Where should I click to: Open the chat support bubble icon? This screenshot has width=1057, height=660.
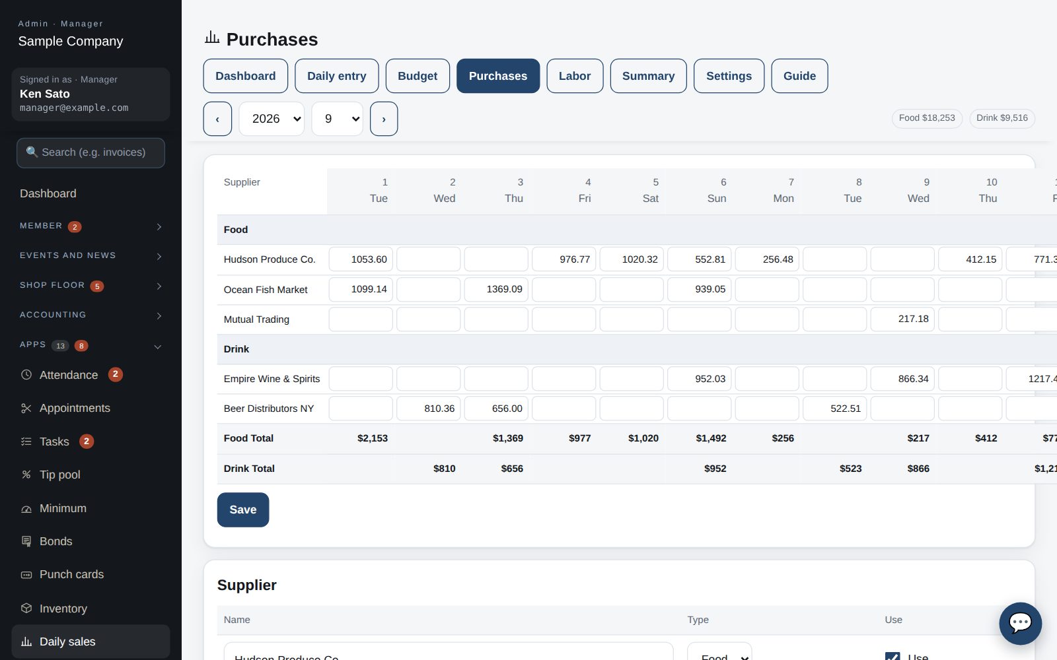tap(1020, 623)
